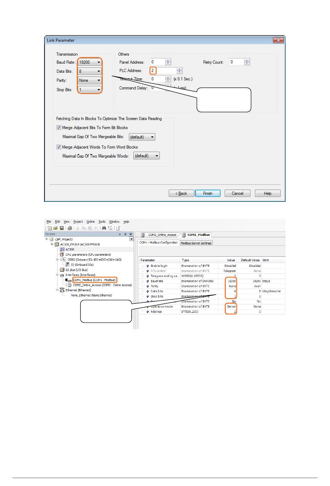This screenshot has width=330, height=486.
Task: Click the Find binoculars icon
Action: coord(104,228)
